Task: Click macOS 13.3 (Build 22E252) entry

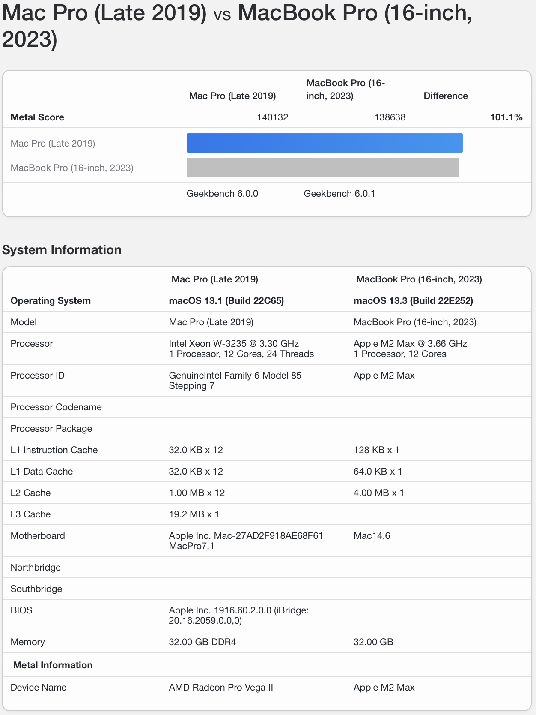Action: click(x=413, y=301)
